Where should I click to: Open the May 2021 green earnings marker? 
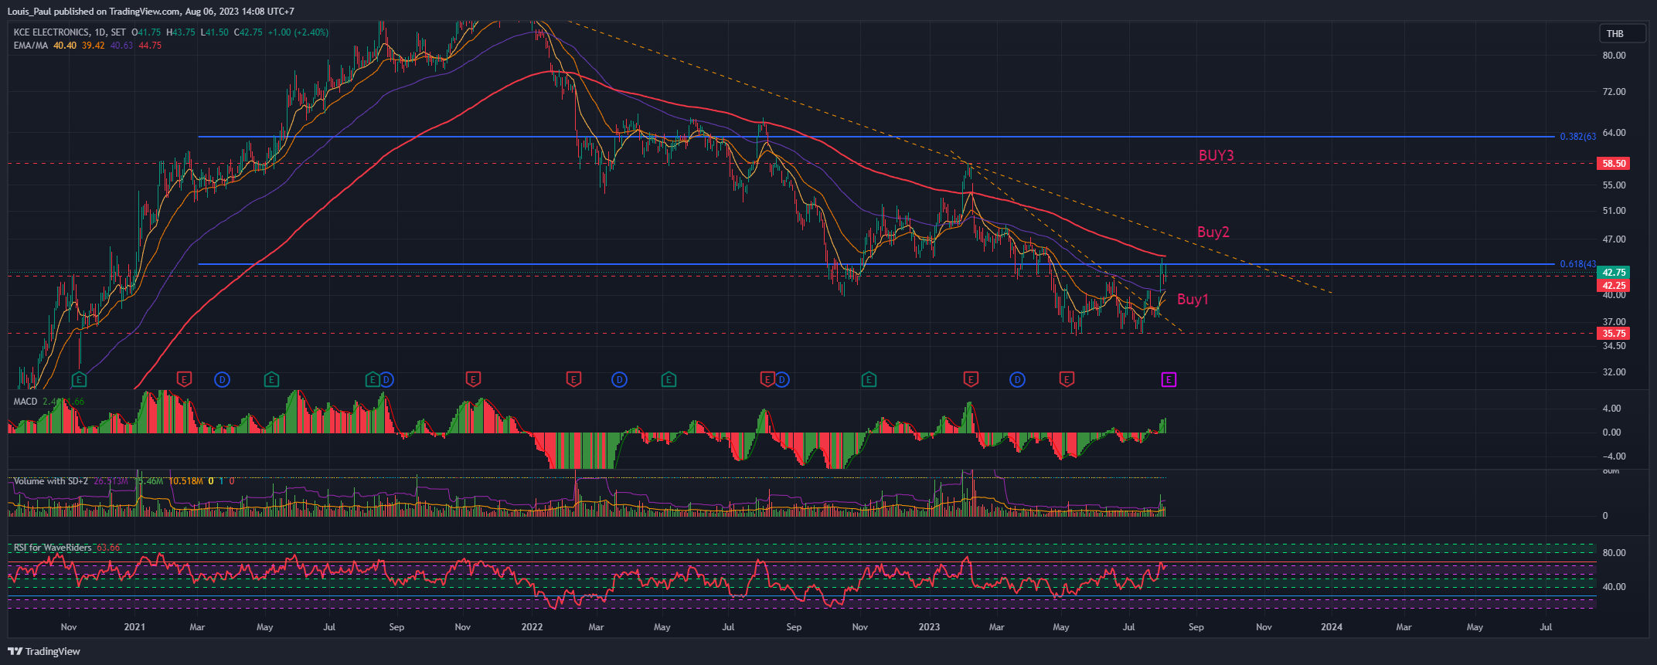pyautogui.click(x=271, y=379)
